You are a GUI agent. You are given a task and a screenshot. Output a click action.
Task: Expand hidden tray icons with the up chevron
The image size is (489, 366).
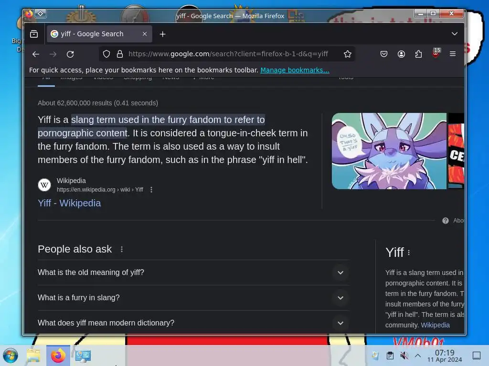[418, 356]
